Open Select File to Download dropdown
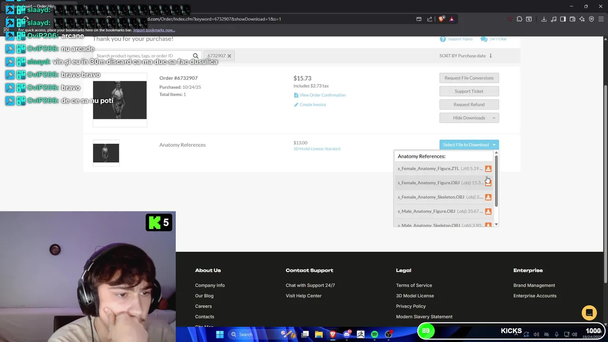The width and height of the screenshot is (608, 342). pyautogui.click(x=469, y=145)
